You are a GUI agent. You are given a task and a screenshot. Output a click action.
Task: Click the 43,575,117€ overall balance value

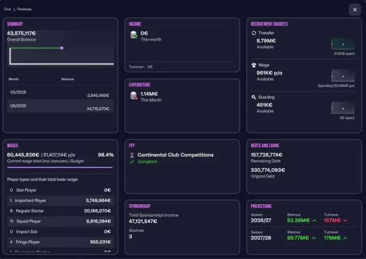click(21, 33)
